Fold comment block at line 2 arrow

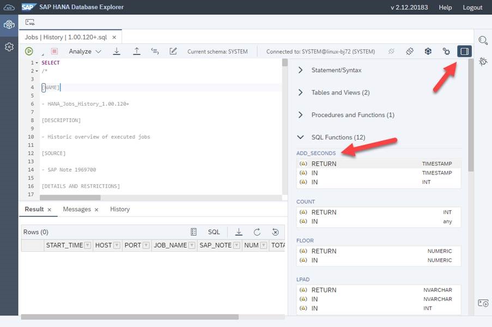point(37,71)
